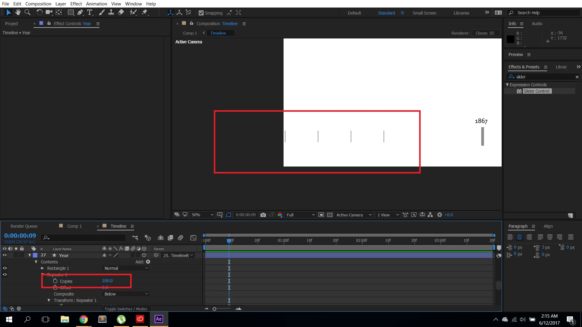Click the Classic 3D renderer button
The width and height of the screenshot is (582, 327).
coord(485,33)
